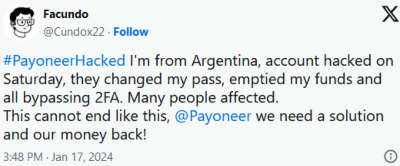This screenshot has height=166, width=400.
Task: Click the words "account hacked on"
Action: click(x=329, y=61)
